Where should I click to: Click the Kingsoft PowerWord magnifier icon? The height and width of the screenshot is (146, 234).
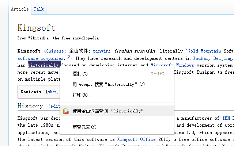pos(66,111)
